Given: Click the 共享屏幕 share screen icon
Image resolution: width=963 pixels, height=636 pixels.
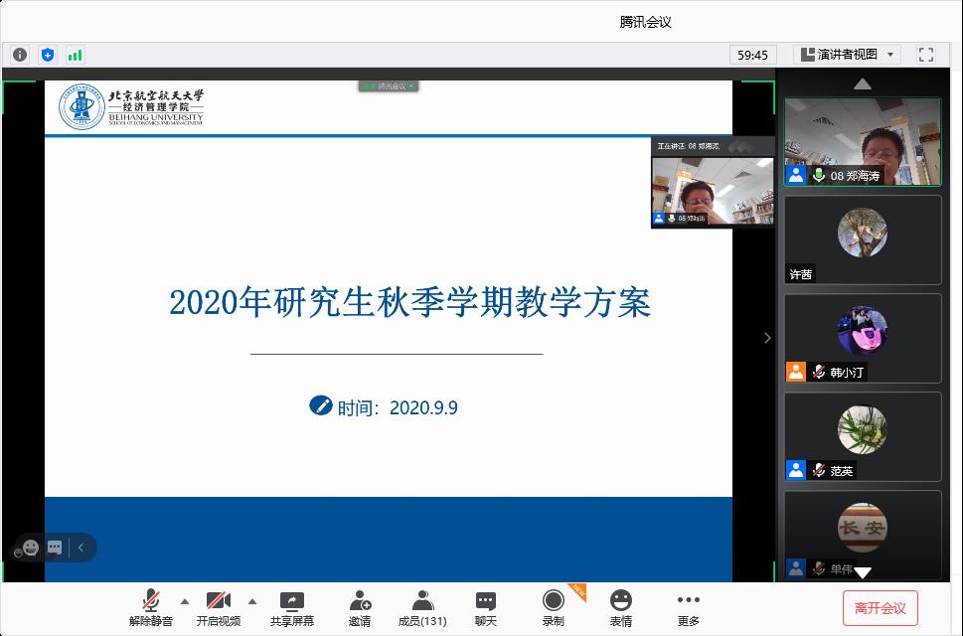Looking at the screenshot, I should tap(292, 608).
